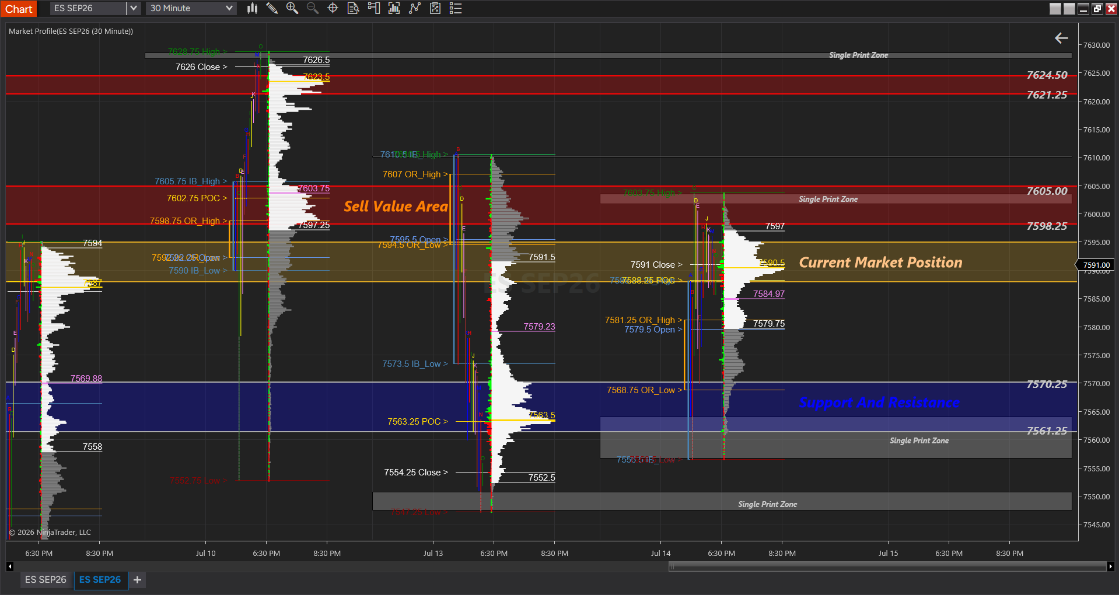
Task: Open the bar type chart style icon
Action: click(252, 8)
